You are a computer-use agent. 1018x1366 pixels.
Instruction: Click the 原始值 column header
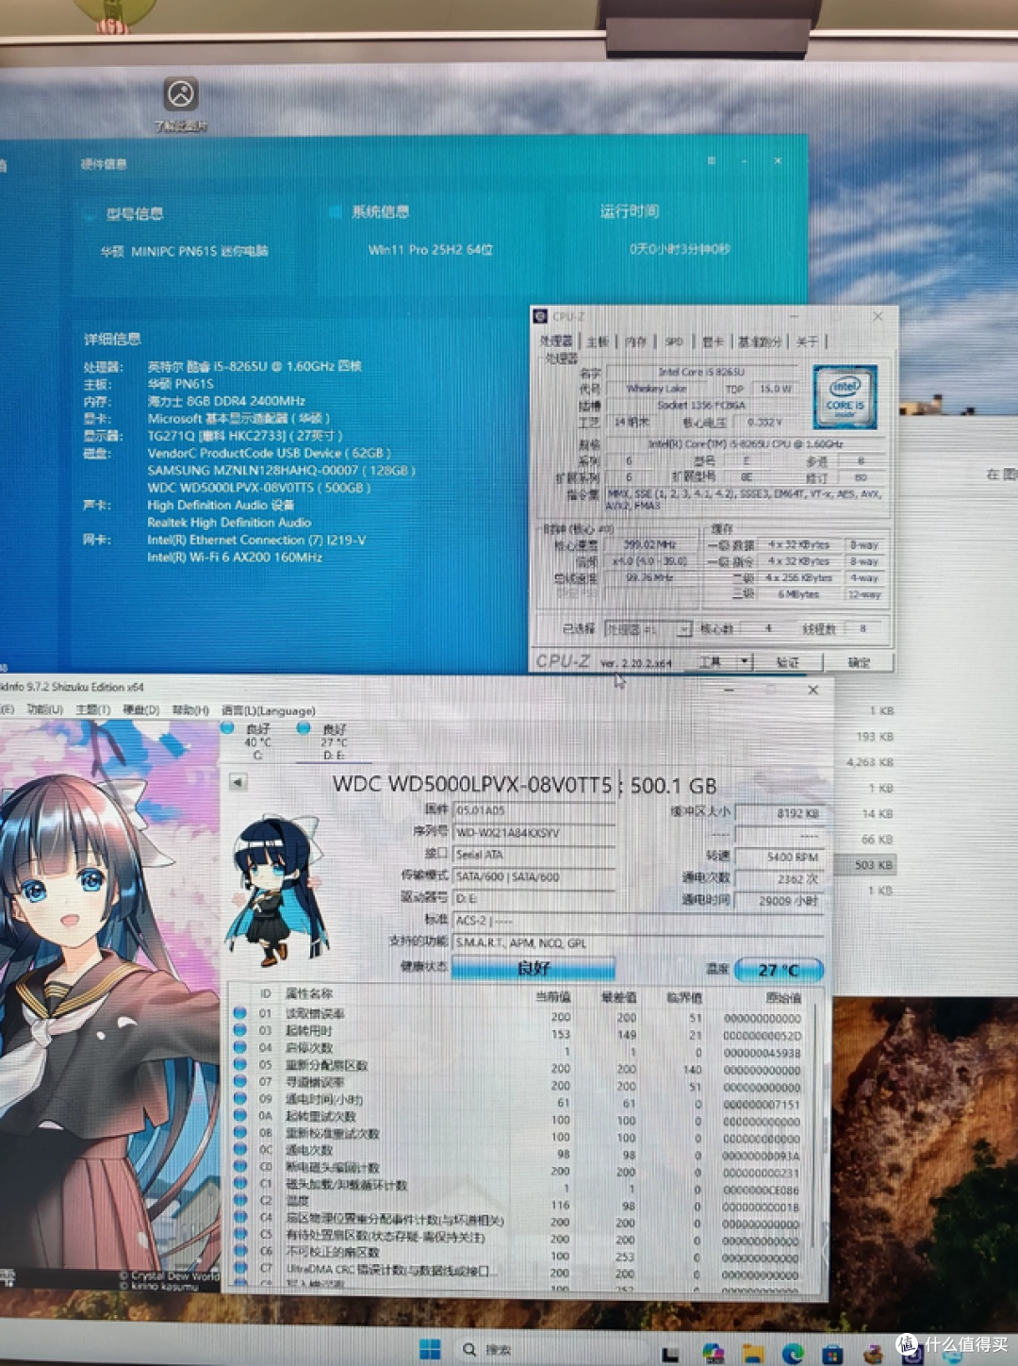click(x=783, y=997)
